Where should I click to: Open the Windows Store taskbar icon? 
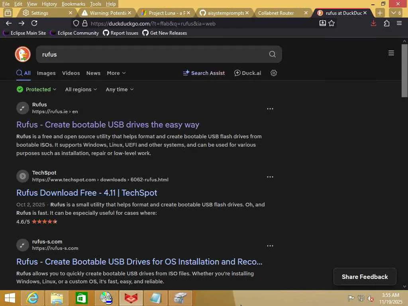81,298
